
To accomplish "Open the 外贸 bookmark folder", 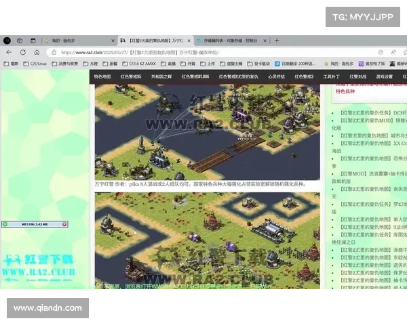I will click(x=188, y=64).
